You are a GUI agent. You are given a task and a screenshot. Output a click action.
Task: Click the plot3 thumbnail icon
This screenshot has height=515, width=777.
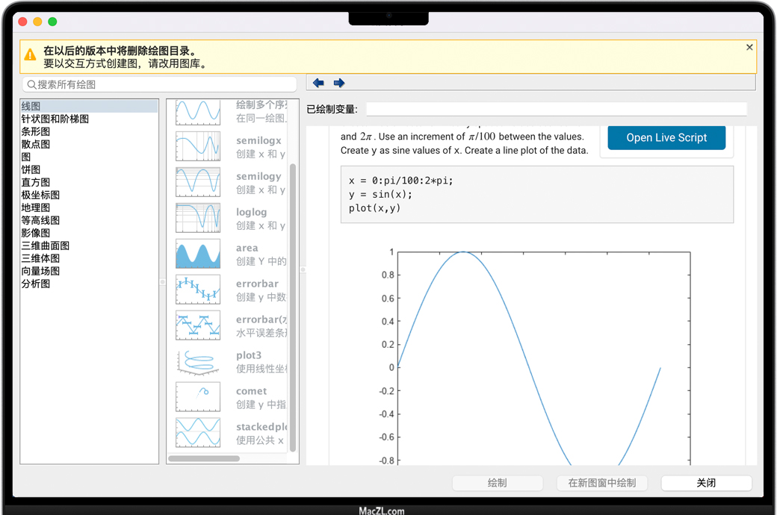[198, 361]
